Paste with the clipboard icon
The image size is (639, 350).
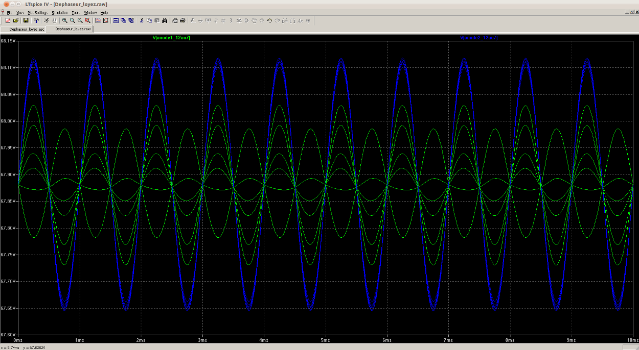[x=157, y=20]
